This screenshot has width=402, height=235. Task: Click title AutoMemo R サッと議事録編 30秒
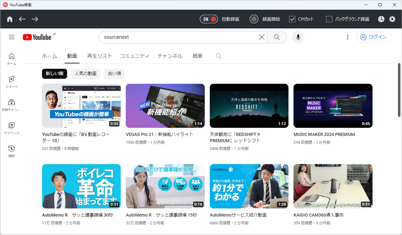coord(77,215)
